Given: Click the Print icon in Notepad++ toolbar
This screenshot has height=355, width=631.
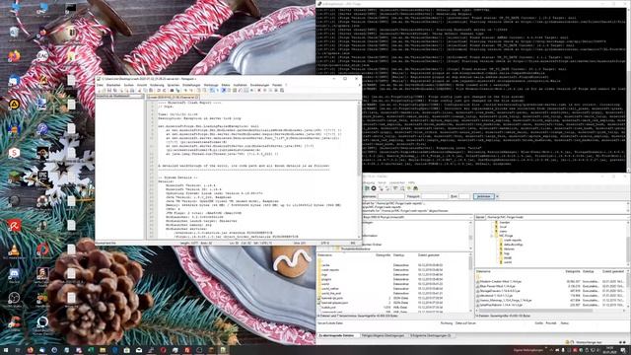Looking at the screenshot, I should (x=132, y=90).
